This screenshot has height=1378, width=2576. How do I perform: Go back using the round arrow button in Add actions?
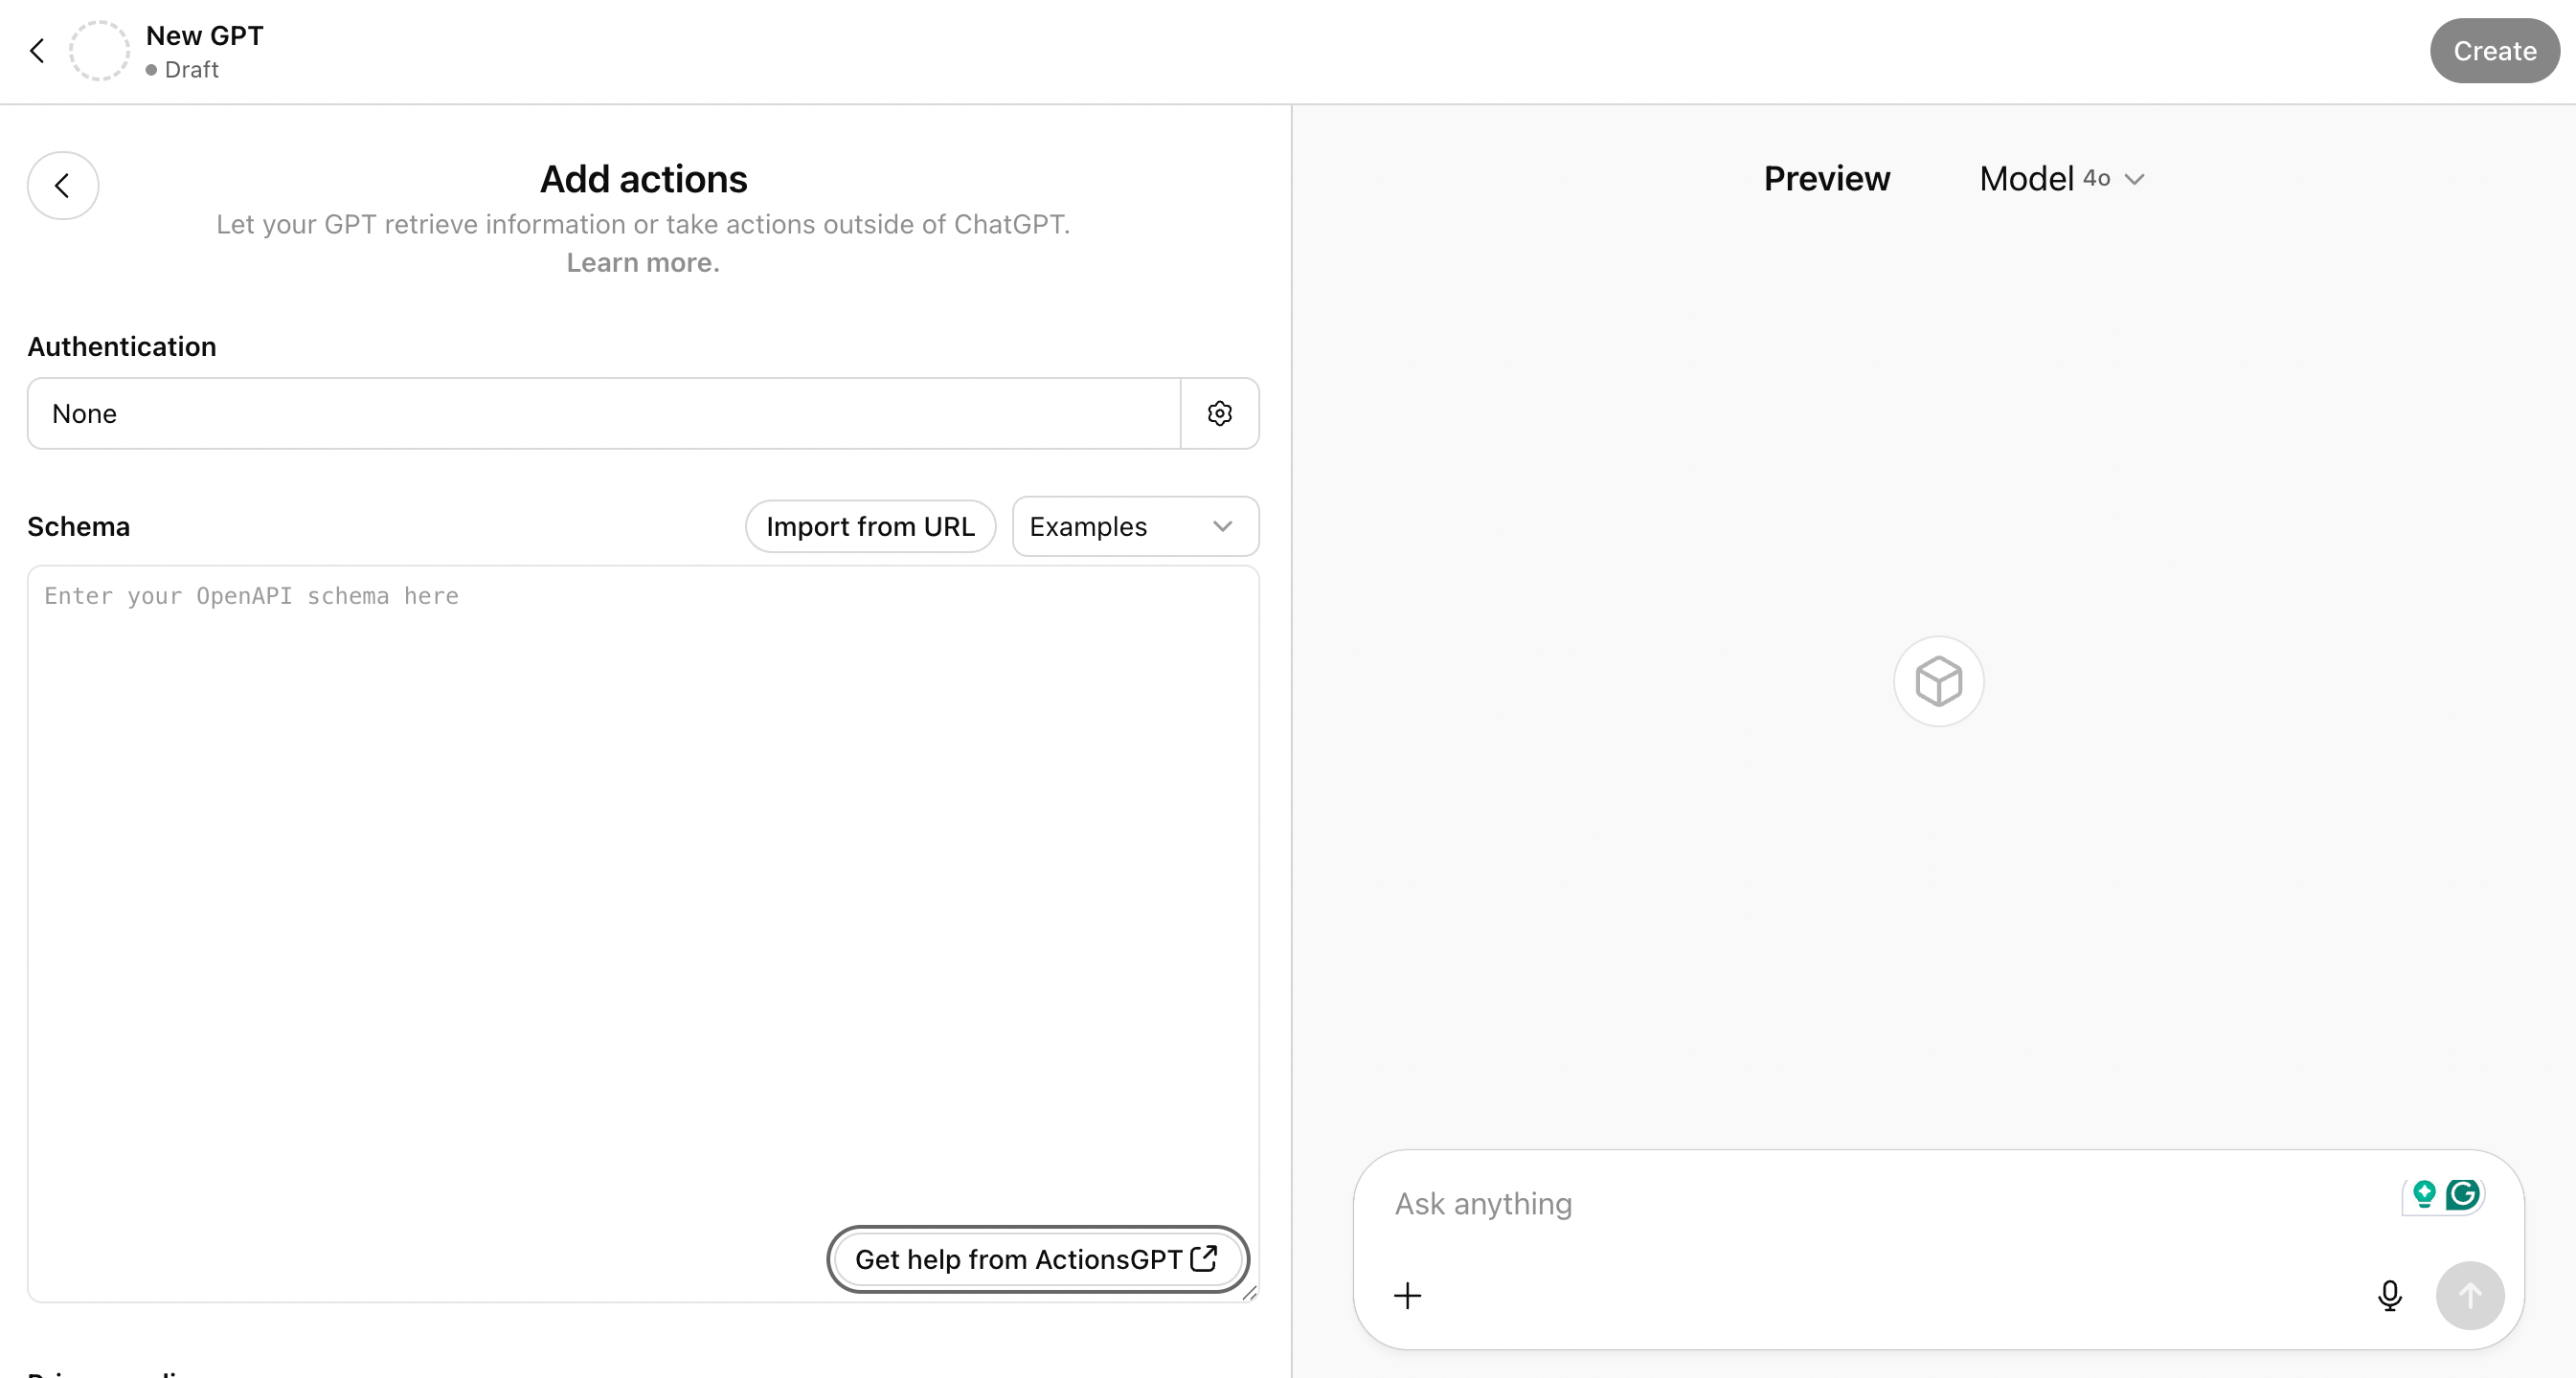pyautogui.click(x=63, y=186)
